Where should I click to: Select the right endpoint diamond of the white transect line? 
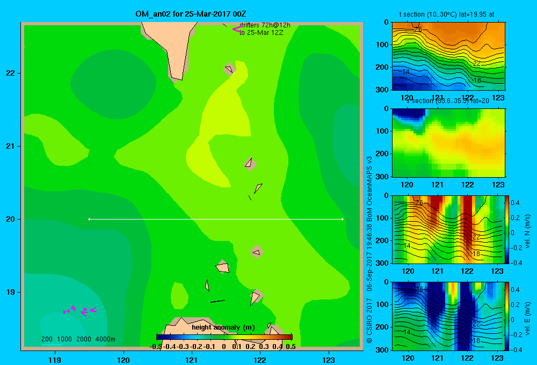(343, 219)
